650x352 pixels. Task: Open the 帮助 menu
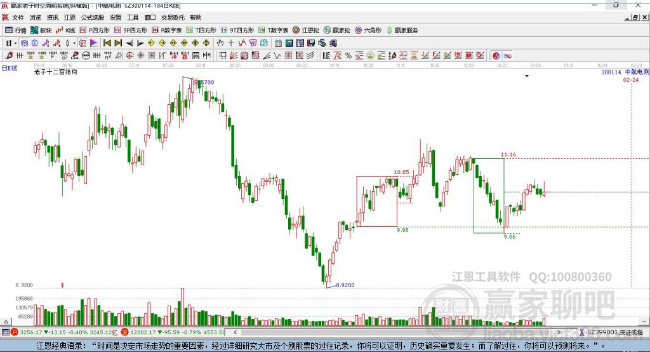click(196, 17)
